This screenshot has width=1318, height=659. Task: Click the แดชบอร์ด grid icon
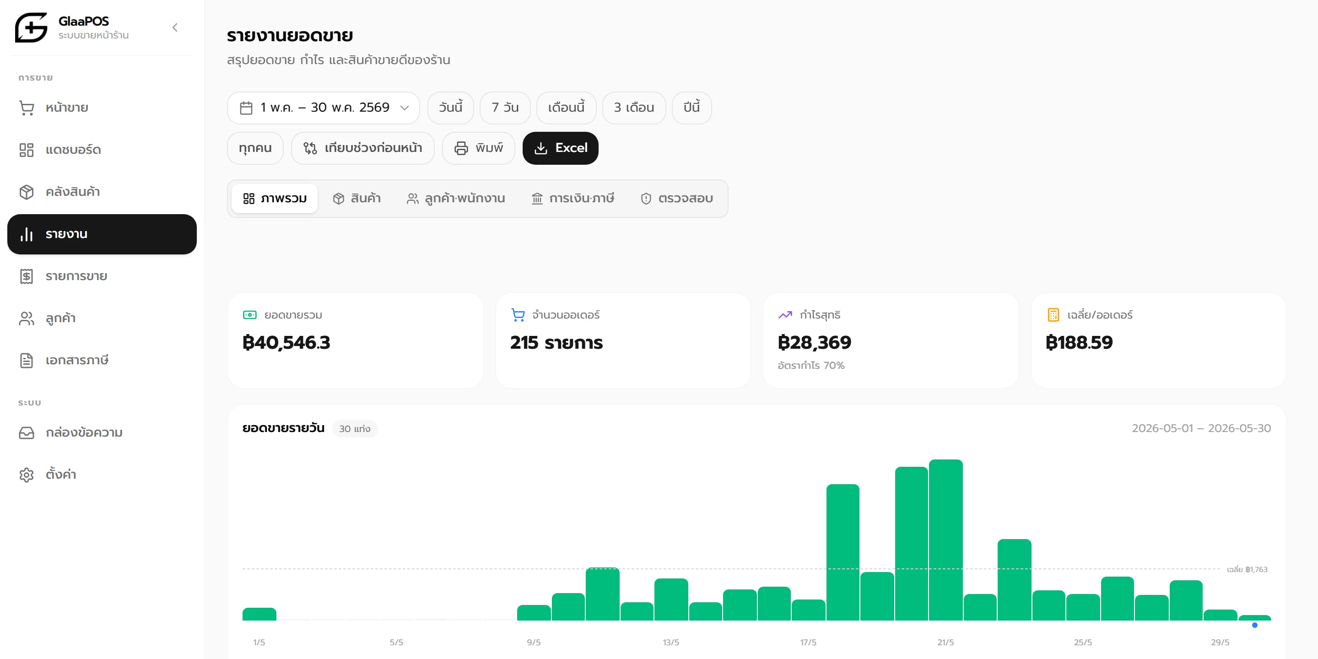tap(27, 150)
